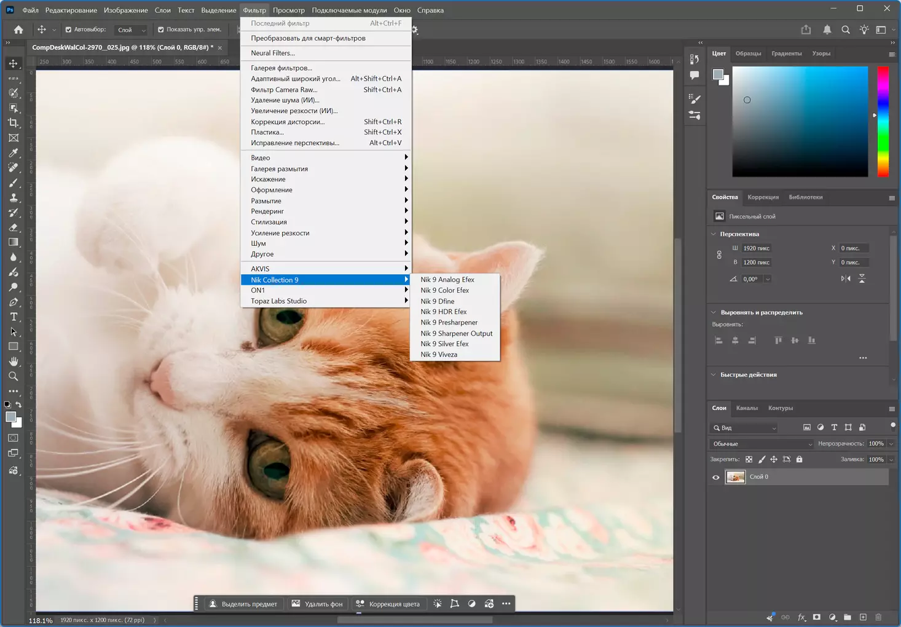Select the Zoom tool
901x627 pixels.
click(14, 376)
